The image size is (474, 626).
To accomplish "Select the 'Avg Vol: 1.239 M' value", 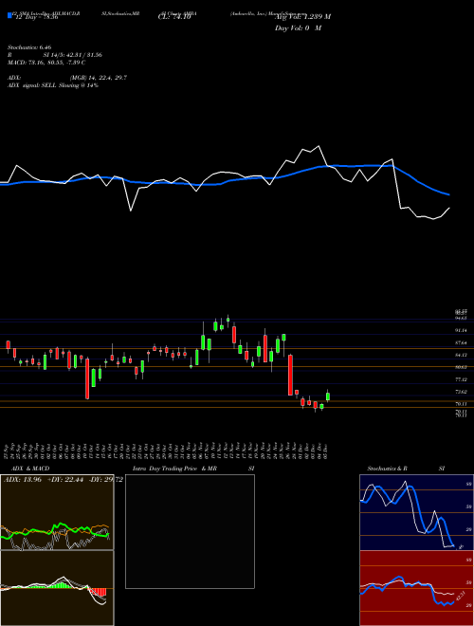I will tap(302, 17).
